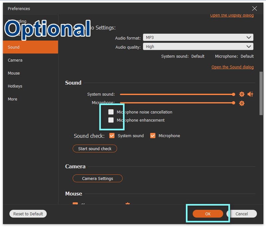This screenshot has width=266, height=227.
Task: Click the System sound volume slider
Action: (176, 94)
